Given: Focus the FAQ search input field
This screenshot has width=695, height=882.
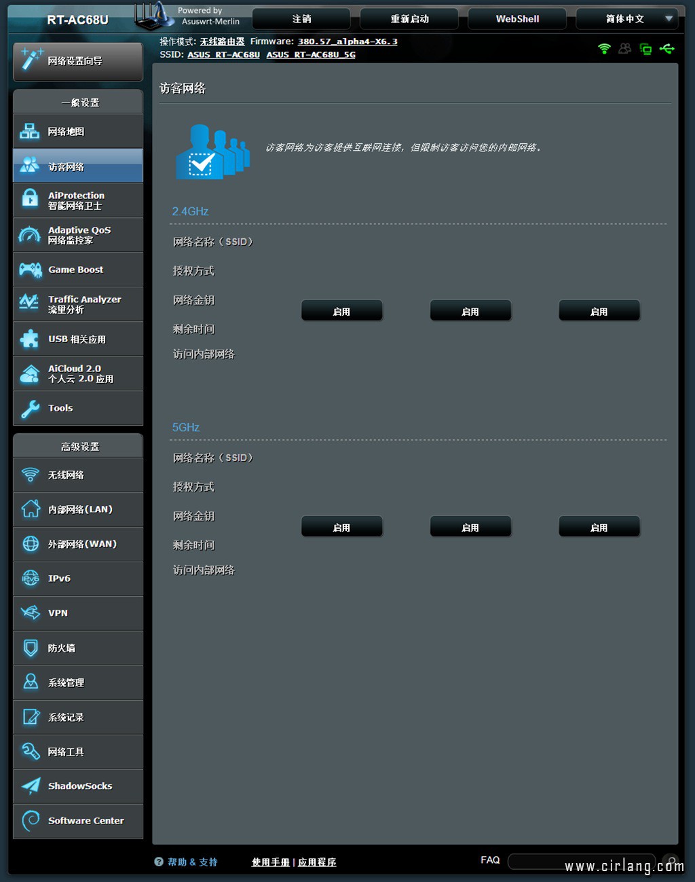Looking at the screenshot, I should (x=582, y=862).
